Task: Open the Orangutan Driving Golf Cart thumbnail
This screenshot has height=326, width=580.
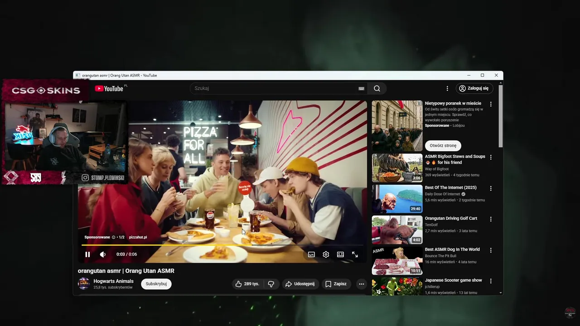Action: point(397,230)
